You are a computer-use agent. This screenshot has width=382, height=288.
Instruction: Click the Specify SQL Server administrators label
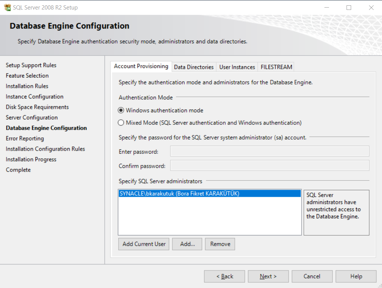click(x=160, y=181)
